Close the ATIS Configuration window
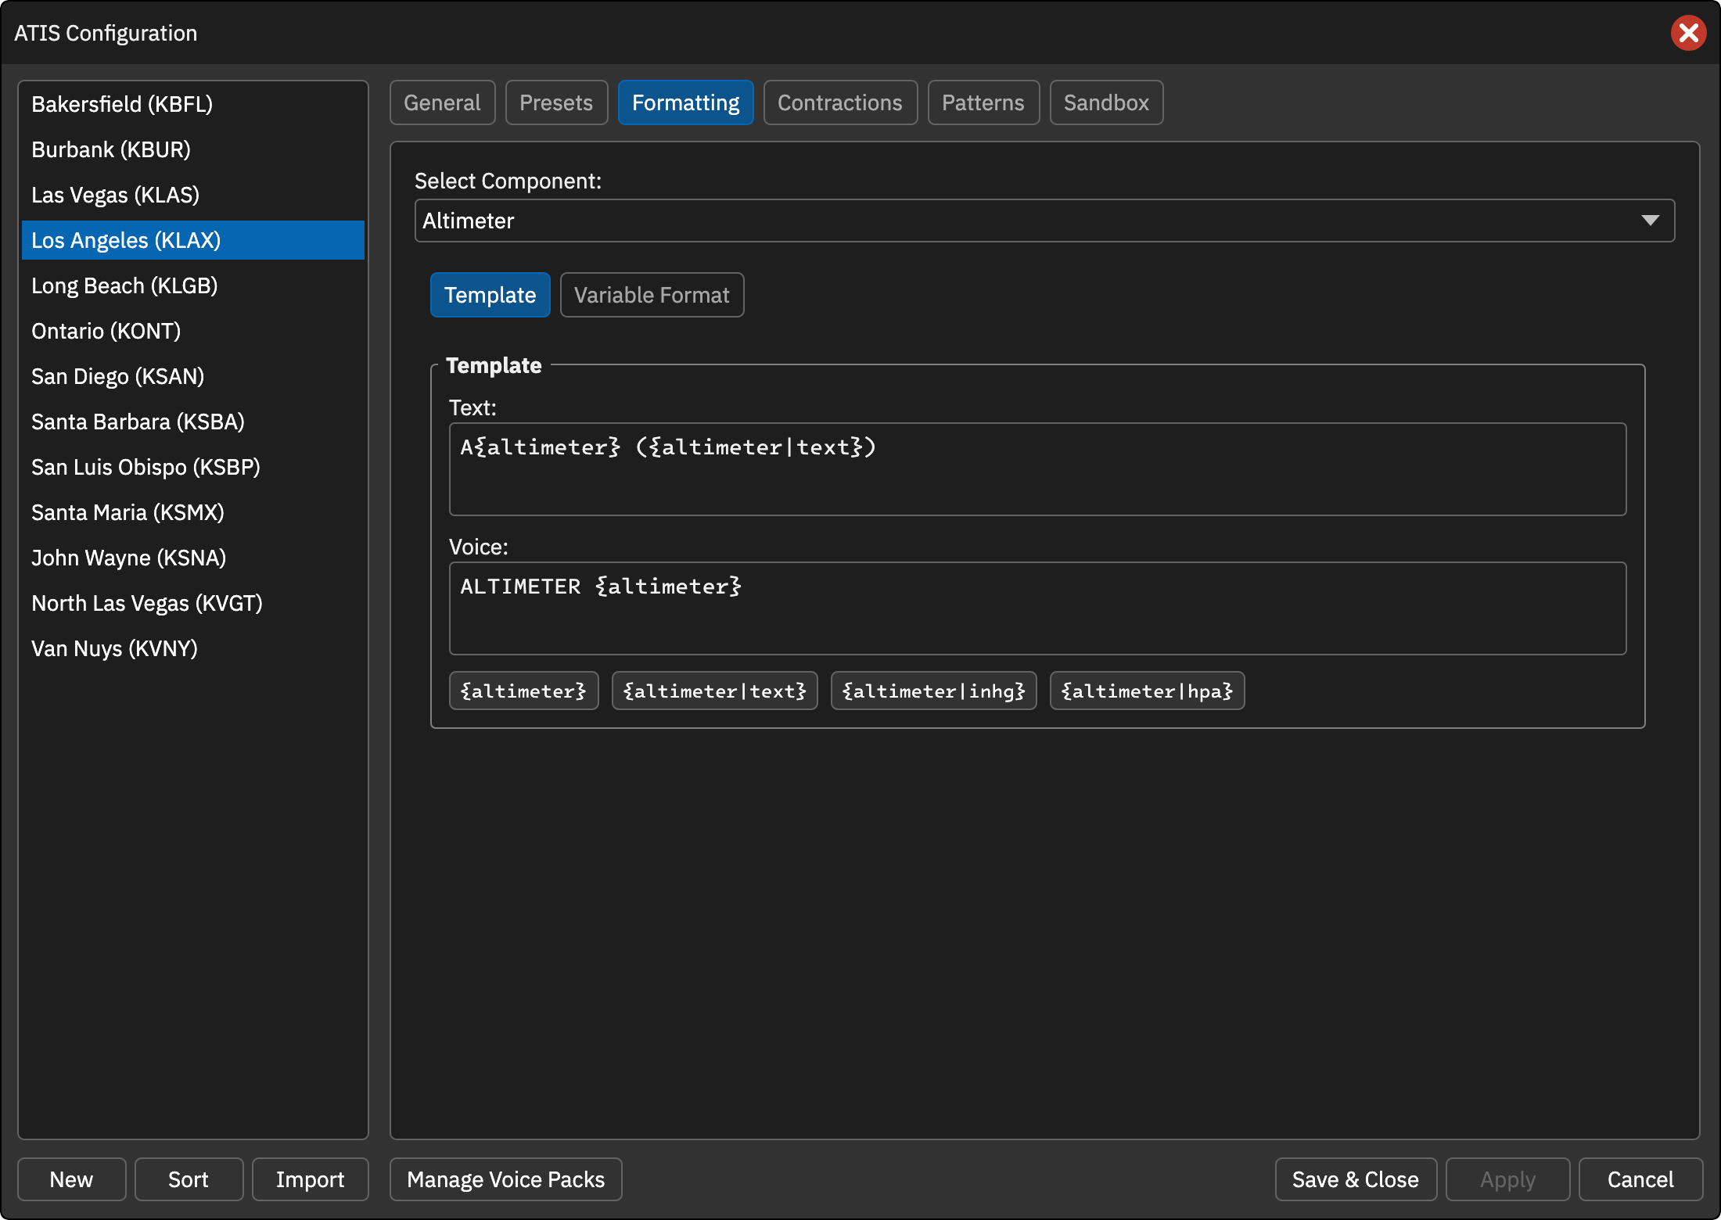Viewport: 1721px width, 1220px height. [1688, 33]
